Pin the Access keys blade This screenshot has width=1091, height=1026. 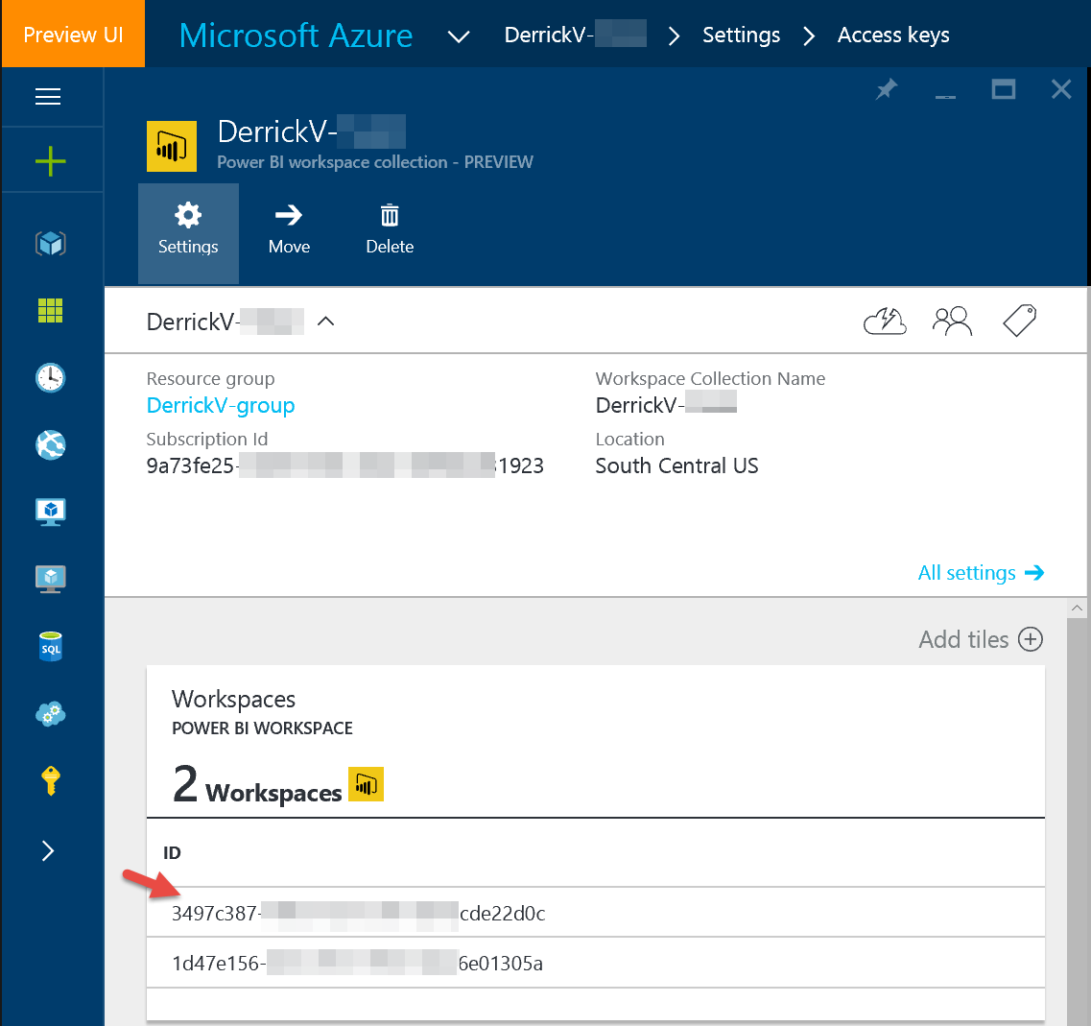tap(886, 88)
